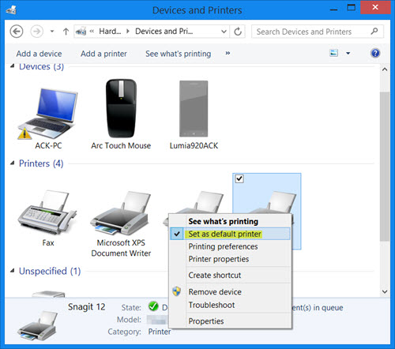Uncheck the selected printer's checkbox
Viewport: 395px width, 349px height.
click(x=239, y=178)
